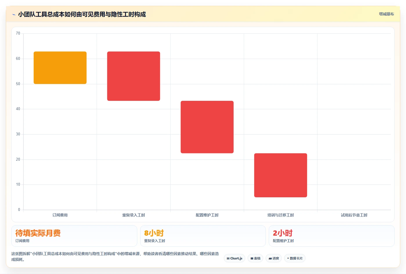Open the 8小时 data card
Screen dimensions: 406x274
(x=203, y=236)
